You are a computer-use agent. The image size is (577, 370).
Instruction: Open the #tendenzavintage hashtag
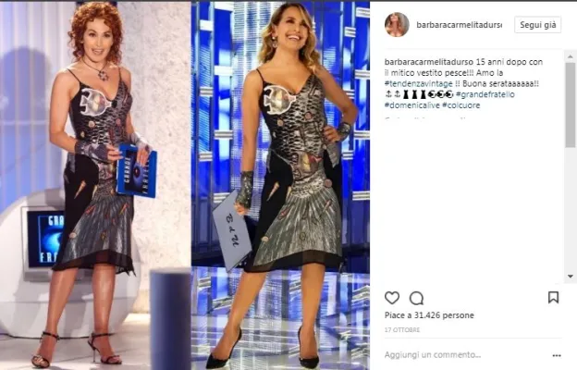click(418, 83)
